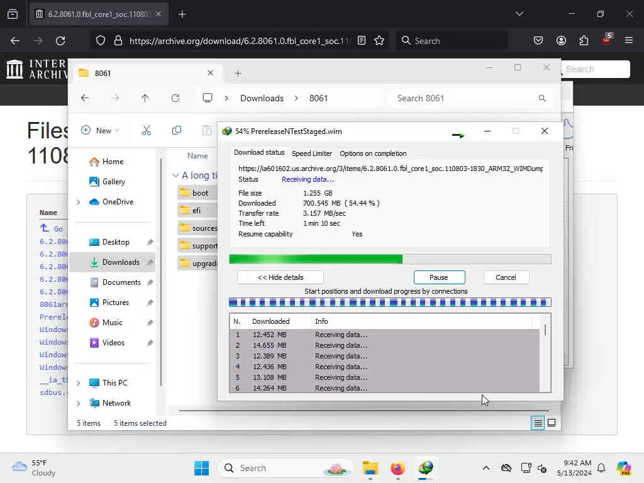Toggle Firefox reader view icon
This screenshot has width=644, height=483.
coord(362,41)
